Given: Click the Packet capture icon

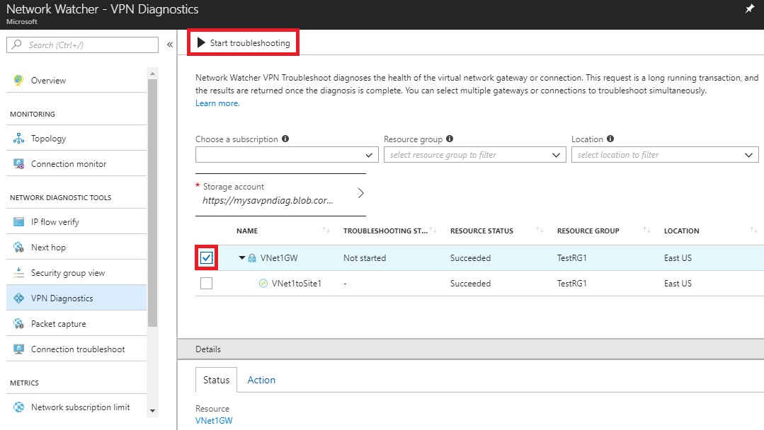Looking at the screenshot, I should point(18,324).
